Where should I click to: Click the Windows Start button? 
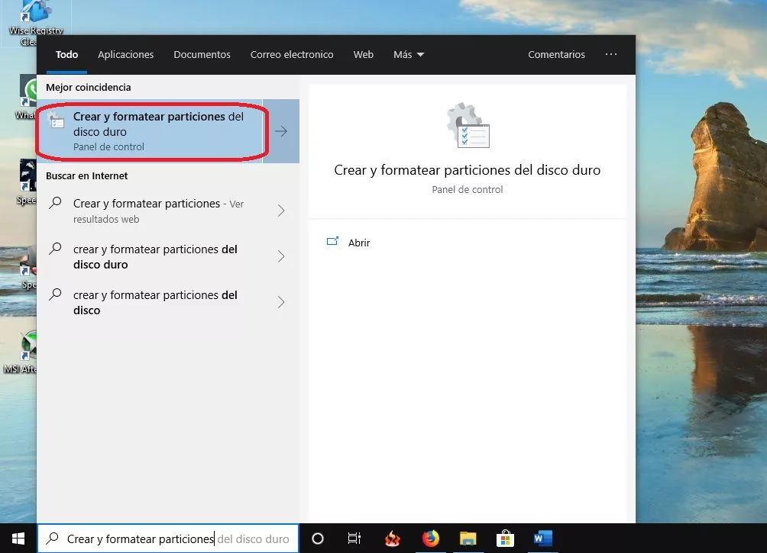click(18, 539)
